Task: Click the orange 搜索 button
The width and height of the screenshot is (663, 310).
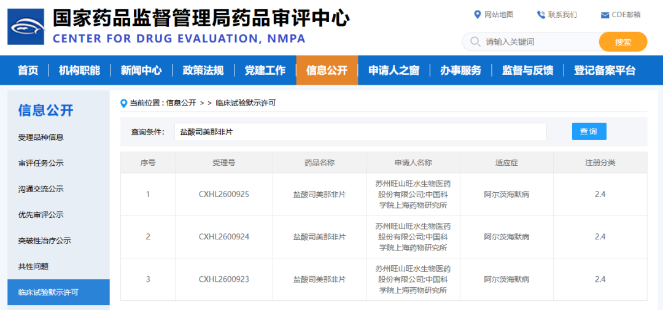Action: (623, 42)
